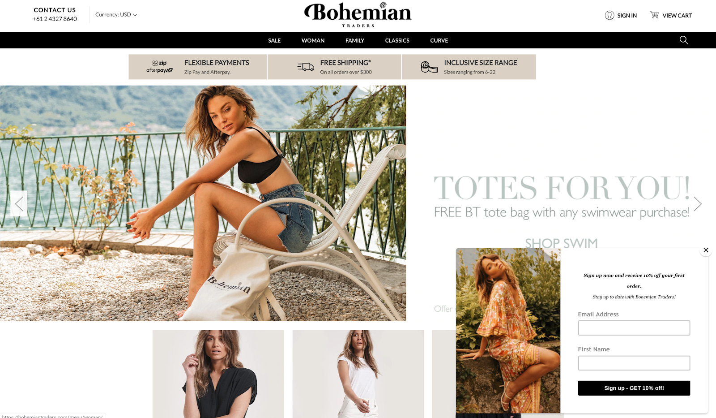Close the newsletter signup popup

pos(706,250)
